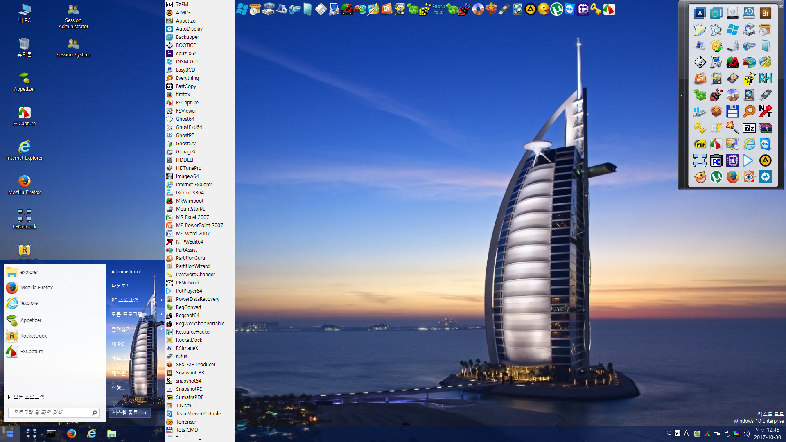Open orange magnifier Everything icon in right panel
The height and width of the screenshot is (442, 786).
749,111
